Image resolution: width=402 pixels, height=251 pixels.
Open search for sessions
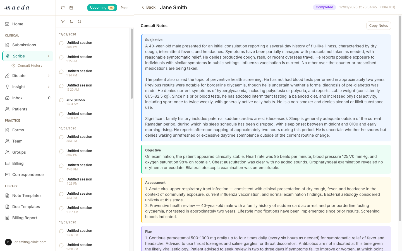(80, 21)
